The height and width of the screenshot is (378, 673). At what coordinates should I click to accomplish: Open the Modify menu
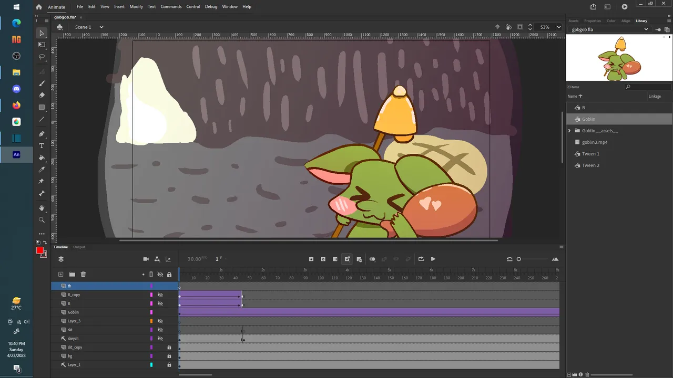[x=136, y=7]
